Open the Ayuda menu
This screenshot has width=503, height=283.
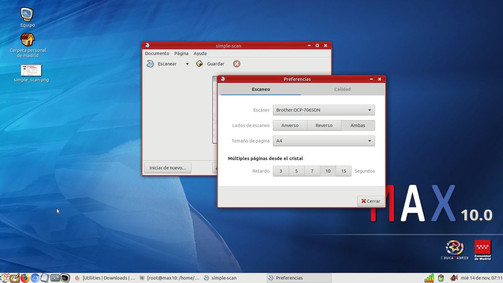click(x=200, y=54)
